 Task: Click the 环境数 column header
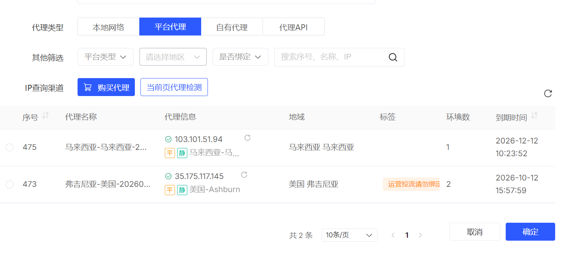[458, 117]
